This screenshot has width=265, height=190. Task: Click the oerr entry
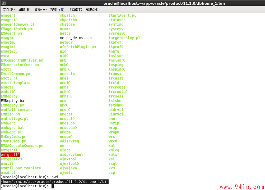point(64,146)
